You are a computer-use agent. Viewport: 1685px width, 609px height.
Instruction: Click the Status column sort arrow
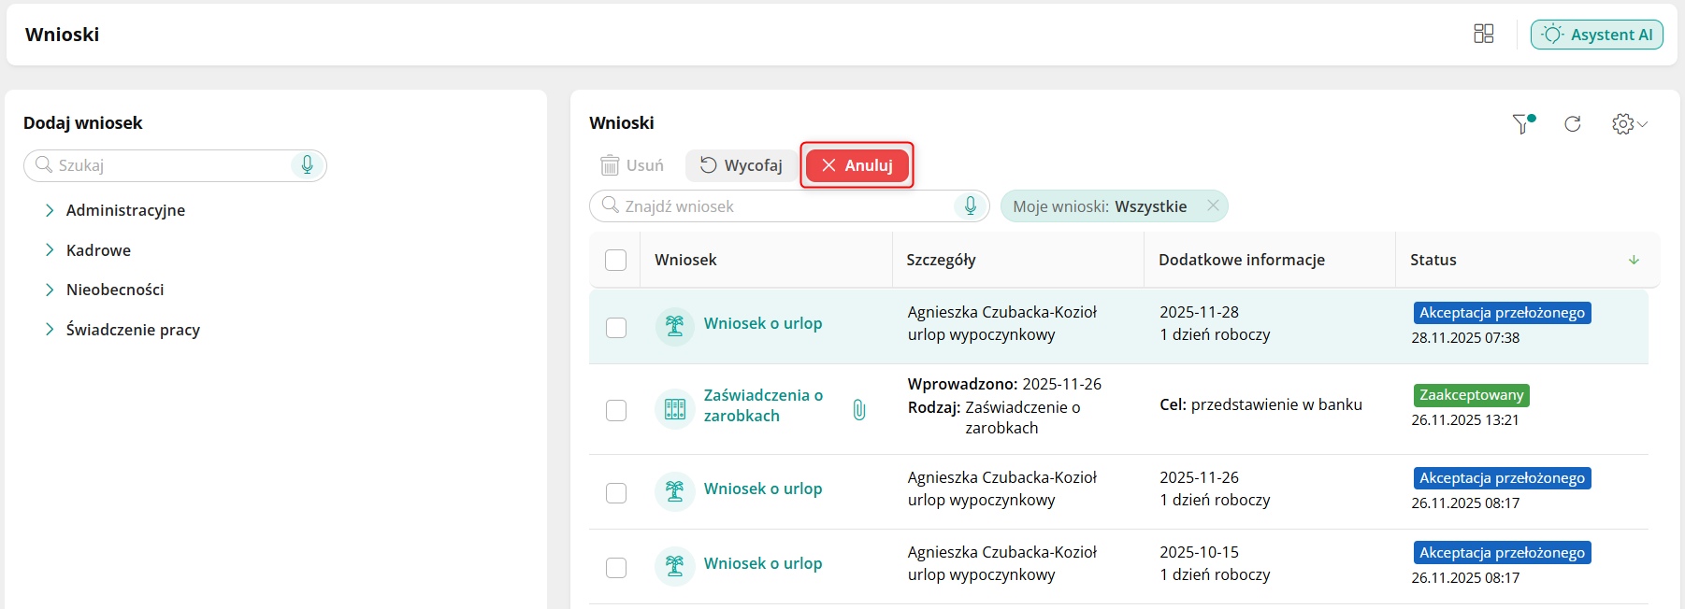(x=1634, y=260)
